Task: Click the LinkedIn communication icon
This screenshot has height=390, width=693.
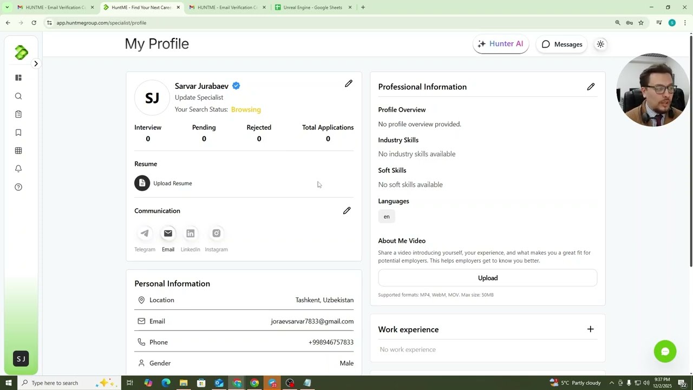Action: point(190,233)
